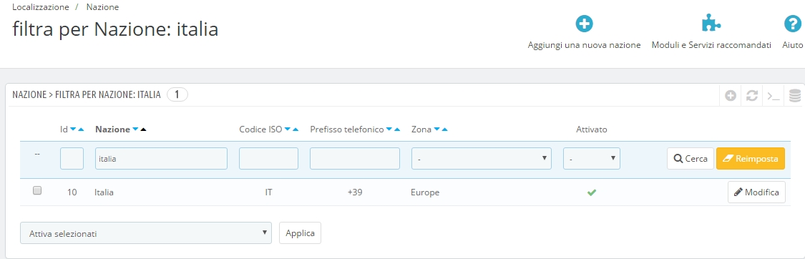Click the Cerca search button
This screenshot has height=259, width=805.
[x=691, y=159]
